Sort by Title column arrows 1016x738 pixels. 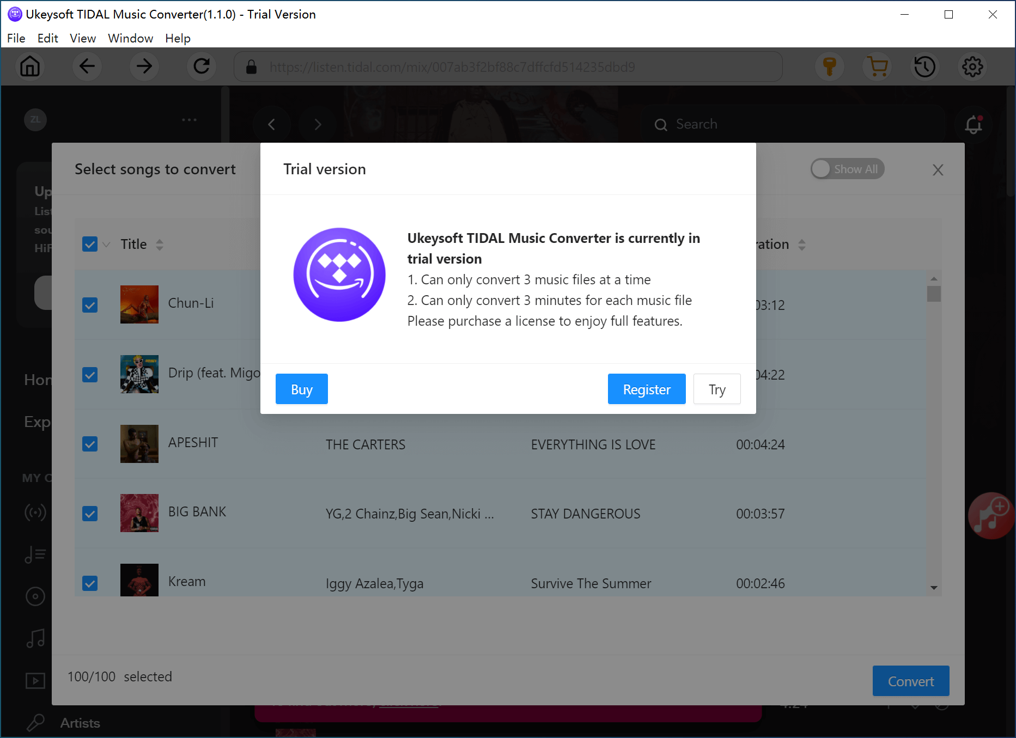(160, 245)
